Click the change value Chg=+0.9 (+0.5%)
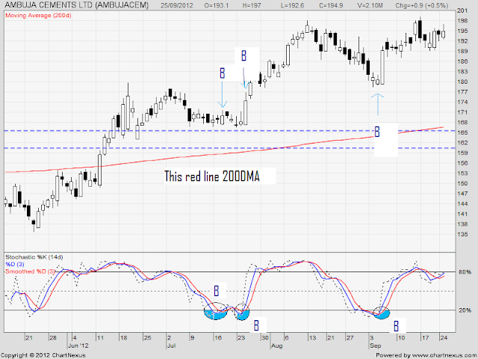Image resolution: width=478 pixels, height=359 pixels. (421, 5)
